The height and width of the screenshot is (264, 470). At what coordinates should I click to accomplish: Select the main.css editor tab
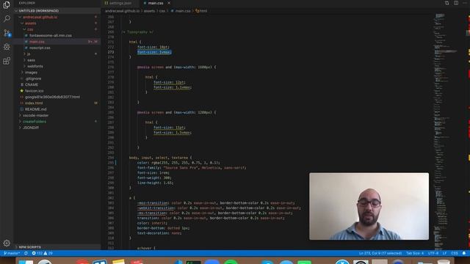click(156, 3)
